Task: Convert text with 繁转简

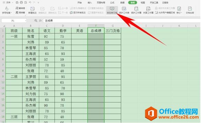Action: click(x=20, y=8)
